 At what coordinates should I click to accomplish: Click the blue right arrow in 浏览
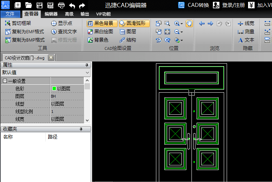click(x=210, y=24)
